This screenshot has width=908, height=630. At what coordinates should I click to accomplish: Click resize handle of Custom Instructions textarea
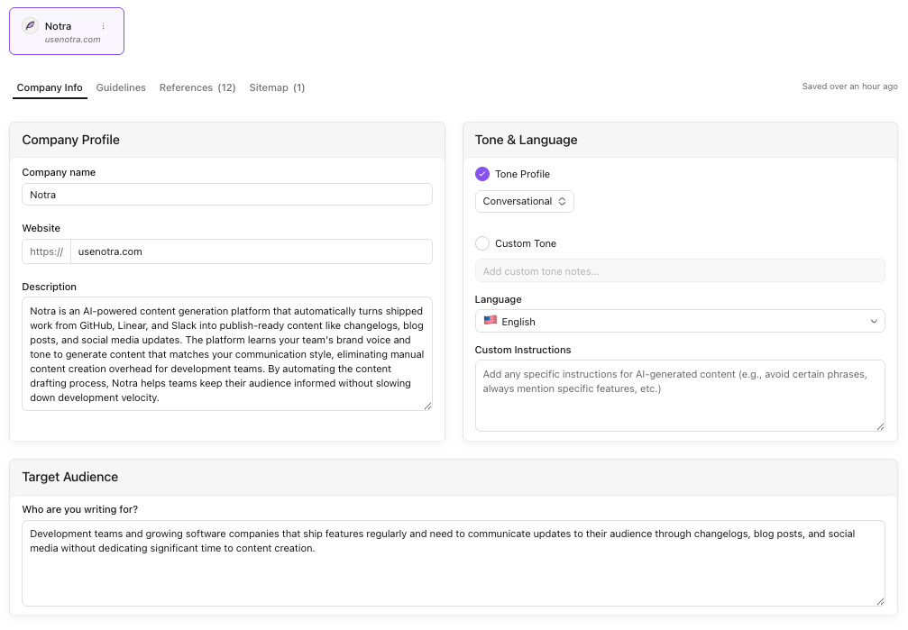tap(880, 426)
